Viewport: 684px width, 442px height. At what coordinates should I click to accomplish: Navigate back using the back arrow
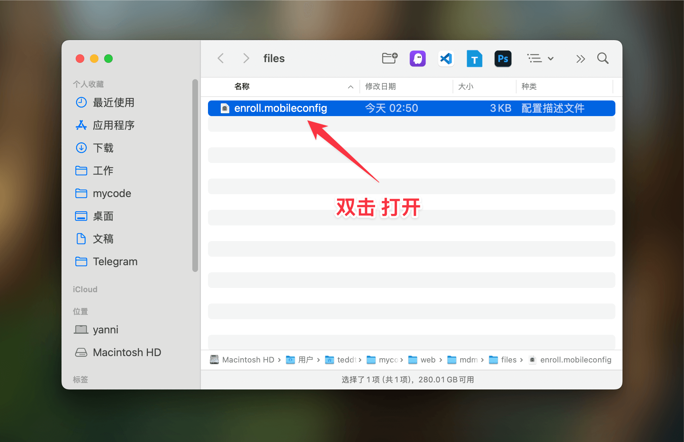point(220,58)
